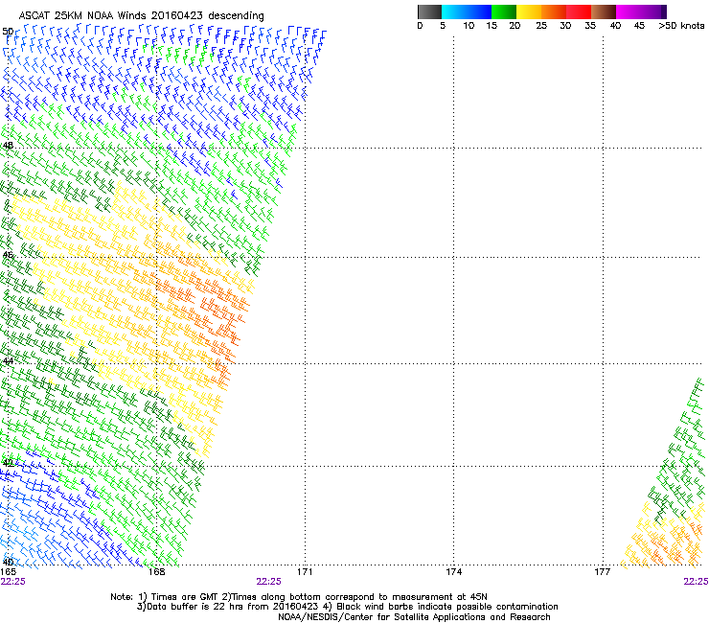The height and width of the screenshot is (623, 709).
Task: Click the purple '22:25' time near longitude 171
Action: pyautogui.click(x=268, y=582)
